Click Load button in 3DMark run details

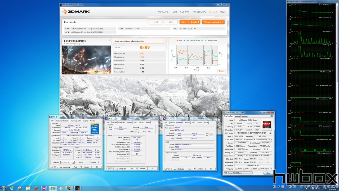[155, 22]
